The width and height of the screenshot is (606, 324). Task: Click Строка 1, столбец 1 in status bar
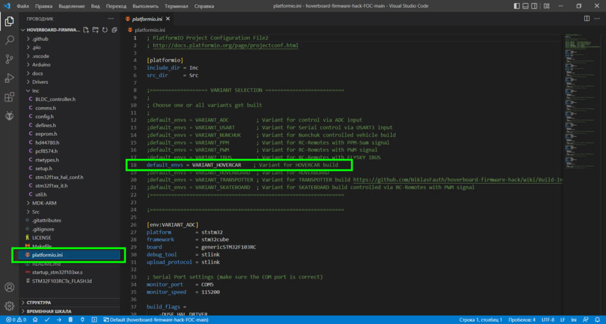tap(481, 320)
